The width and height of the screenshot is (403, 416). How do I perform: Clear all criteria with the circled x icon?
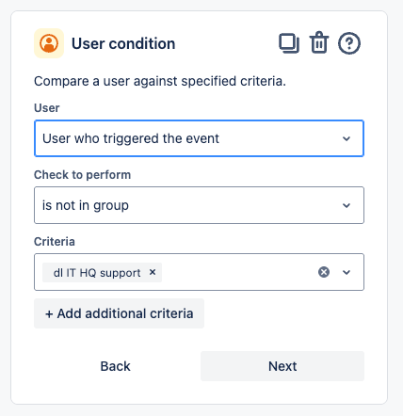click(x=324, y=272)
